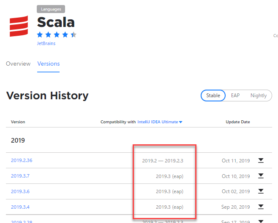This screenshot has height=223, width=278.
Task: Open version 2019.3.6 link
Action: point(20,191)
